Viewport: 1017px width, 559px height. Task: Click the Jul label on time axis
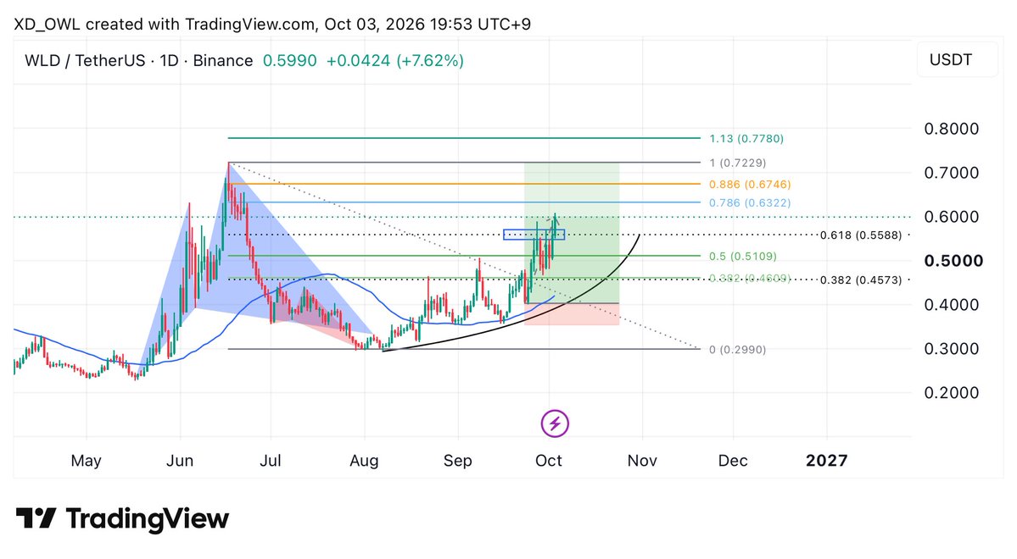271,461
